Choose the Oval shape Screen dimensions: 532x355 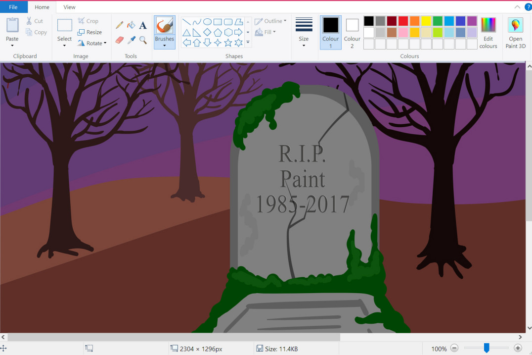pos(207,22)
